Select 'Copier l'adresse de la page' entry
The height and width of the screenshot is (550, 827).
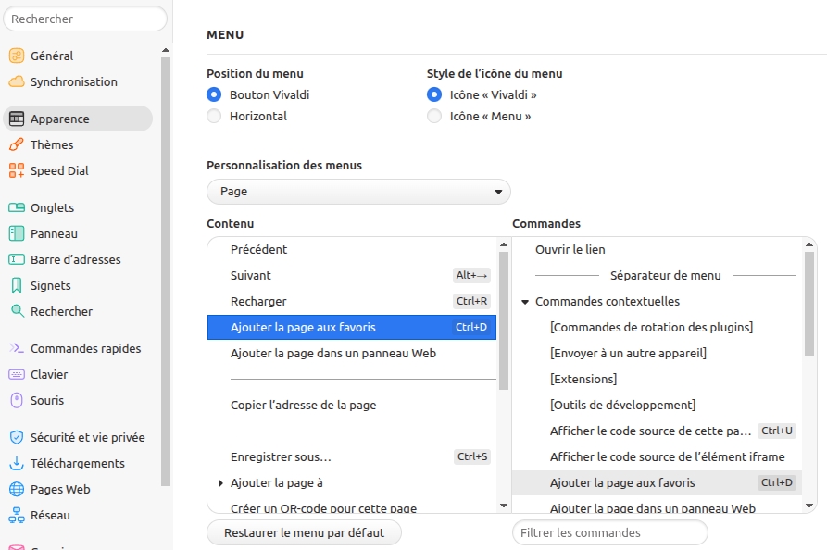click(x=303, y=405)
